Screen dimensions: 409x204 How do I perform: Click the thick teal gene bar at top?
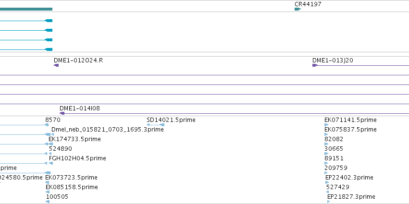(26, 9)
